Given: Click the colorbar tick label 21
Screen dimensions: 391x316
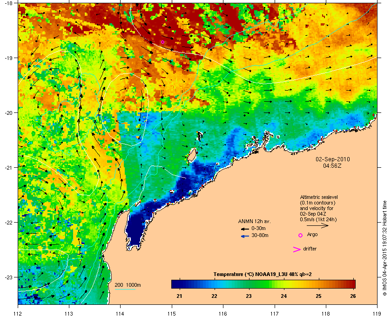Looking at the screenshot, I should 179,296.
